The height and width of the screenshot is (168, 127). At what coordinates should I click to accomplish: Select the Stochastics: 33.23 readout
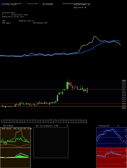(x=8, y=13)
